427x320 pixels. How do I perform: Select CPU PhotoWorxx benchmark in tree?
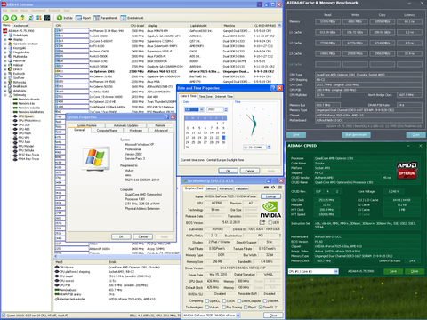point(29,121)
